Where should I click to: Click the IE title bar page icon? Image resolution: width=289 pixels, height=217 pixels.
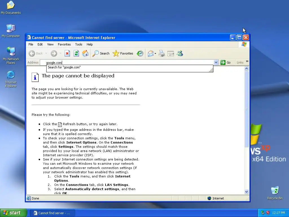(x=29, y=38)
